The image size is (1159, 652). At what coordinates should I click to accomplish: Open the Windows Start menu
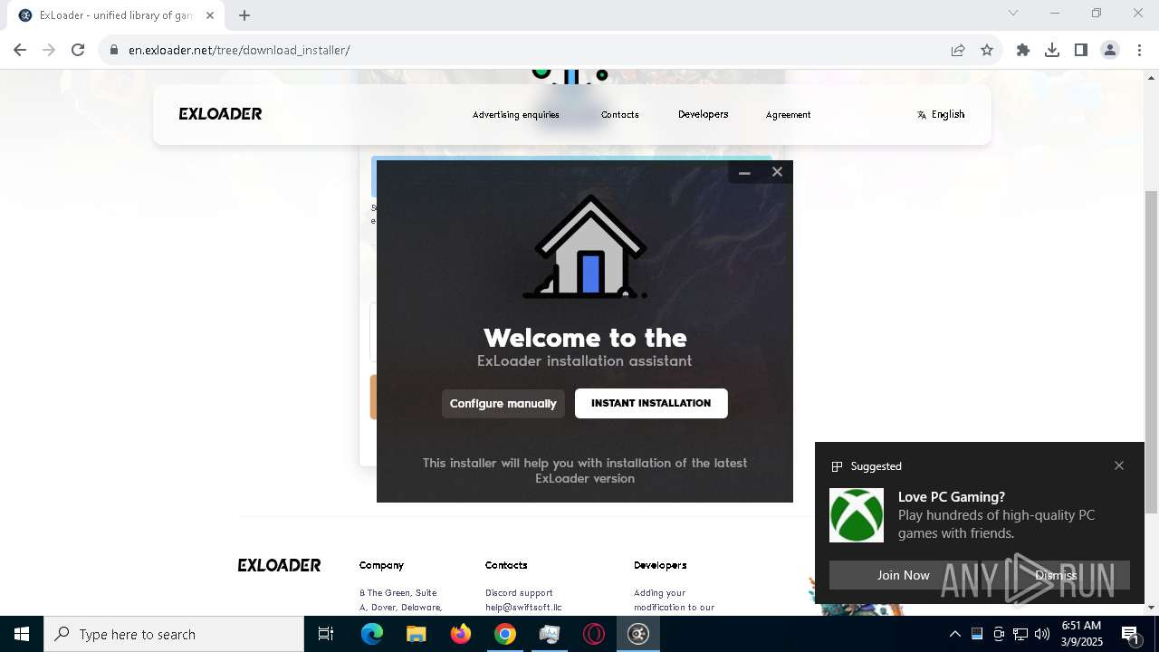point(22,634)
